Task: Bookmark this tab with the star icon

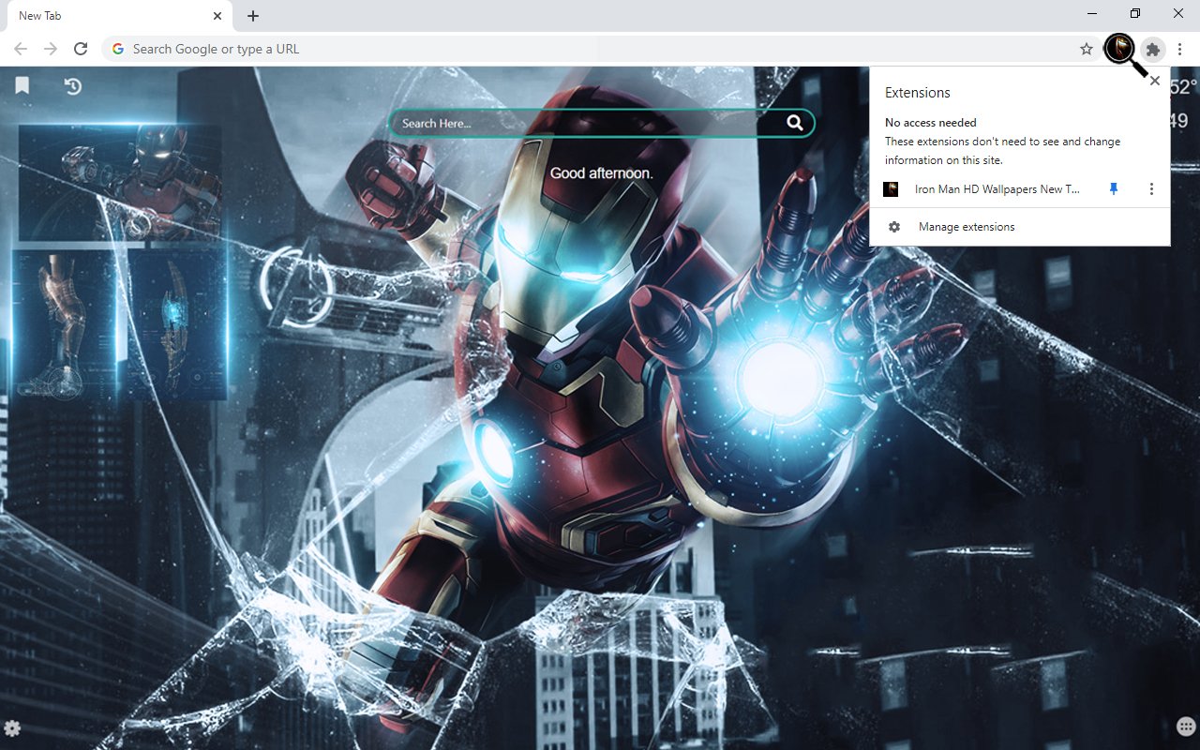Action: [1087, 49]
